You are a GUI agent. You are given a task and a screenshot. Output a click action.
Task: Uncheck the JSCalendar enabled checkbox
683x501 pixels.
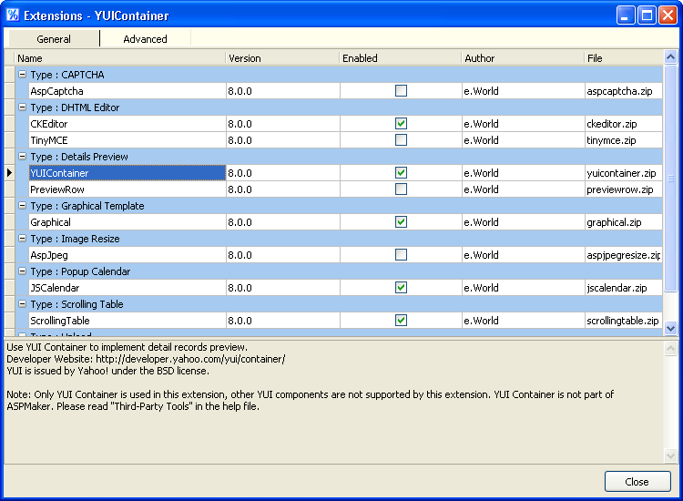[x=401, y=288]
